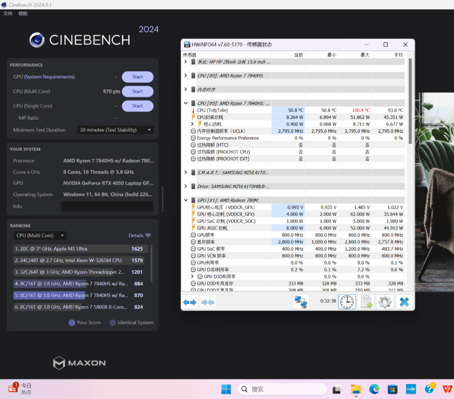The image size is (454, 399).
Task: Click the Identical System legend dot
Action: [x=113, y=323]
